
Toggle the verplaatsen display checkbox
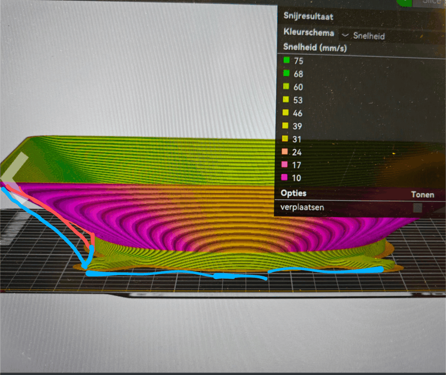(417, 208)
